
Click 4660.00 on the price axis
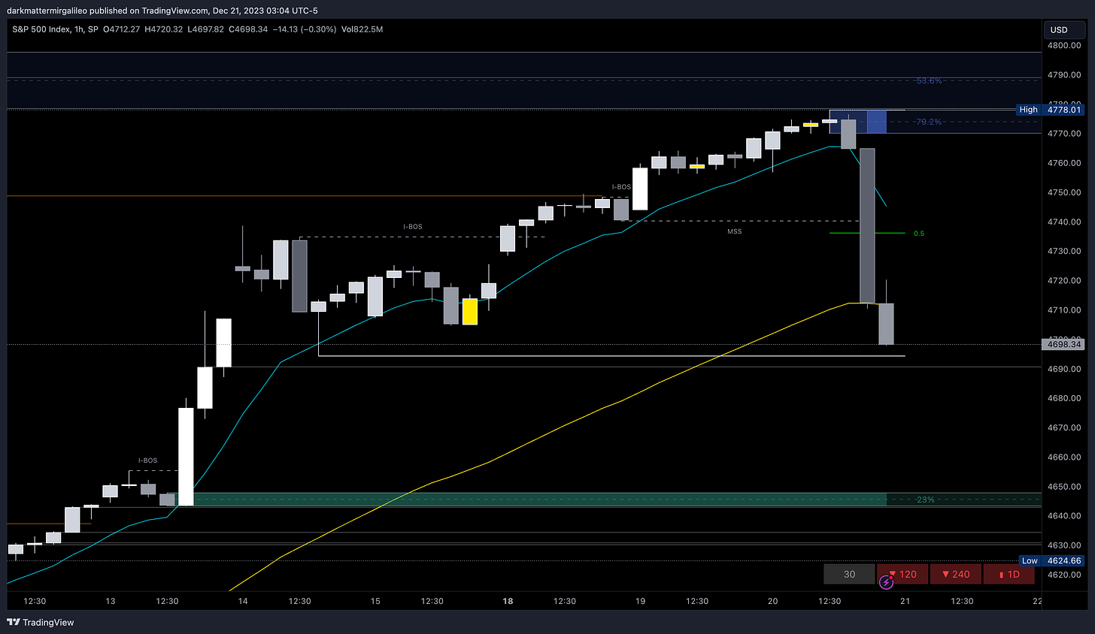[x=1064, y=457]
